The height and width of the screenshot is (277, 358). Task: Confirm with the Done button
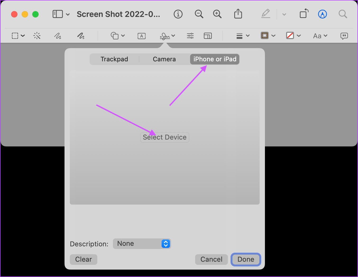[x=246, y=260]
